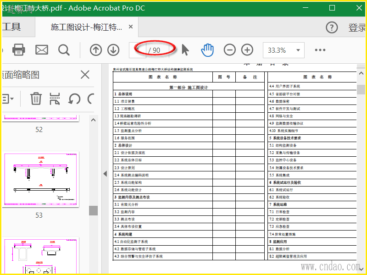This screenshot has width=367, height=275.
Task: Click the row '1.6 服务范围'
Action: pos(163,138)
